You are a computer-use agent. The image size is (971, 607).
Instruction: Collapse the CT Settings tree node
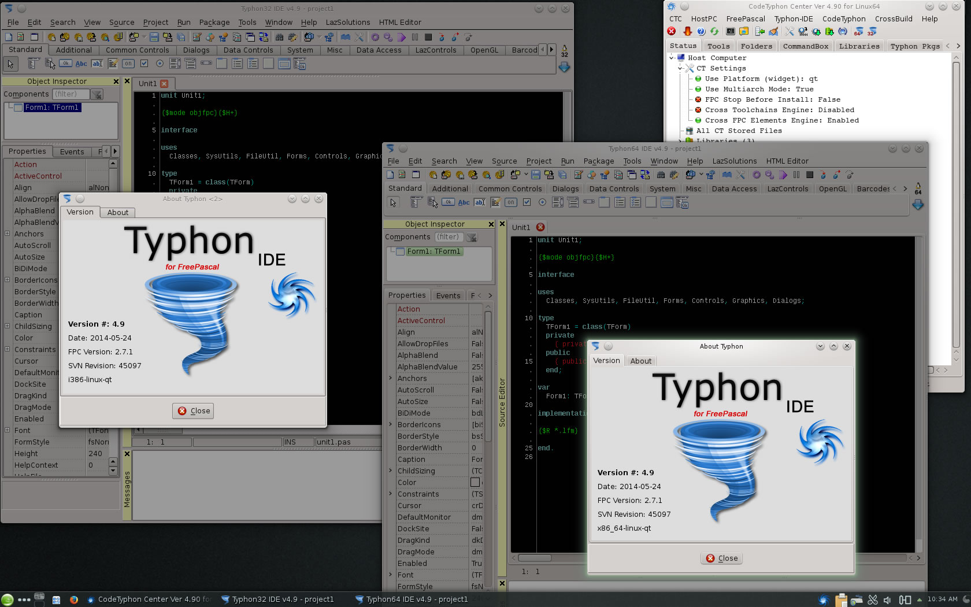[x=680, y=68]
